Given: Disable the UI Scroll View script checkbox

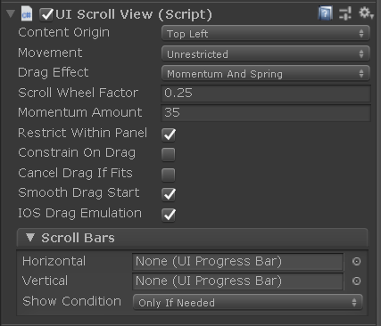Looking at the screenshot, I should click(46, 14).
